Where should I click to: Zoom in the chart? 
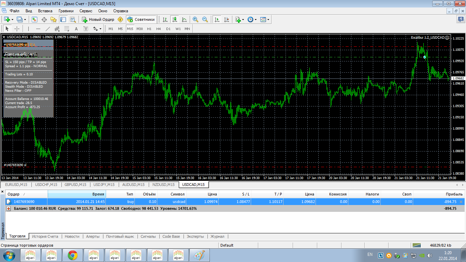click(x=195, y=19)
